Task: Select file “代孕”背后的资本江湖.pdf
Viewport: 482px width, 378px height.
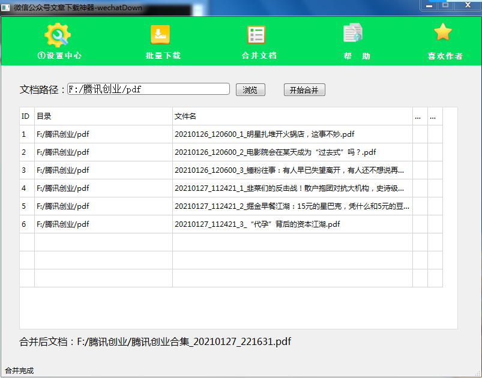Action: tap(293, 224)
